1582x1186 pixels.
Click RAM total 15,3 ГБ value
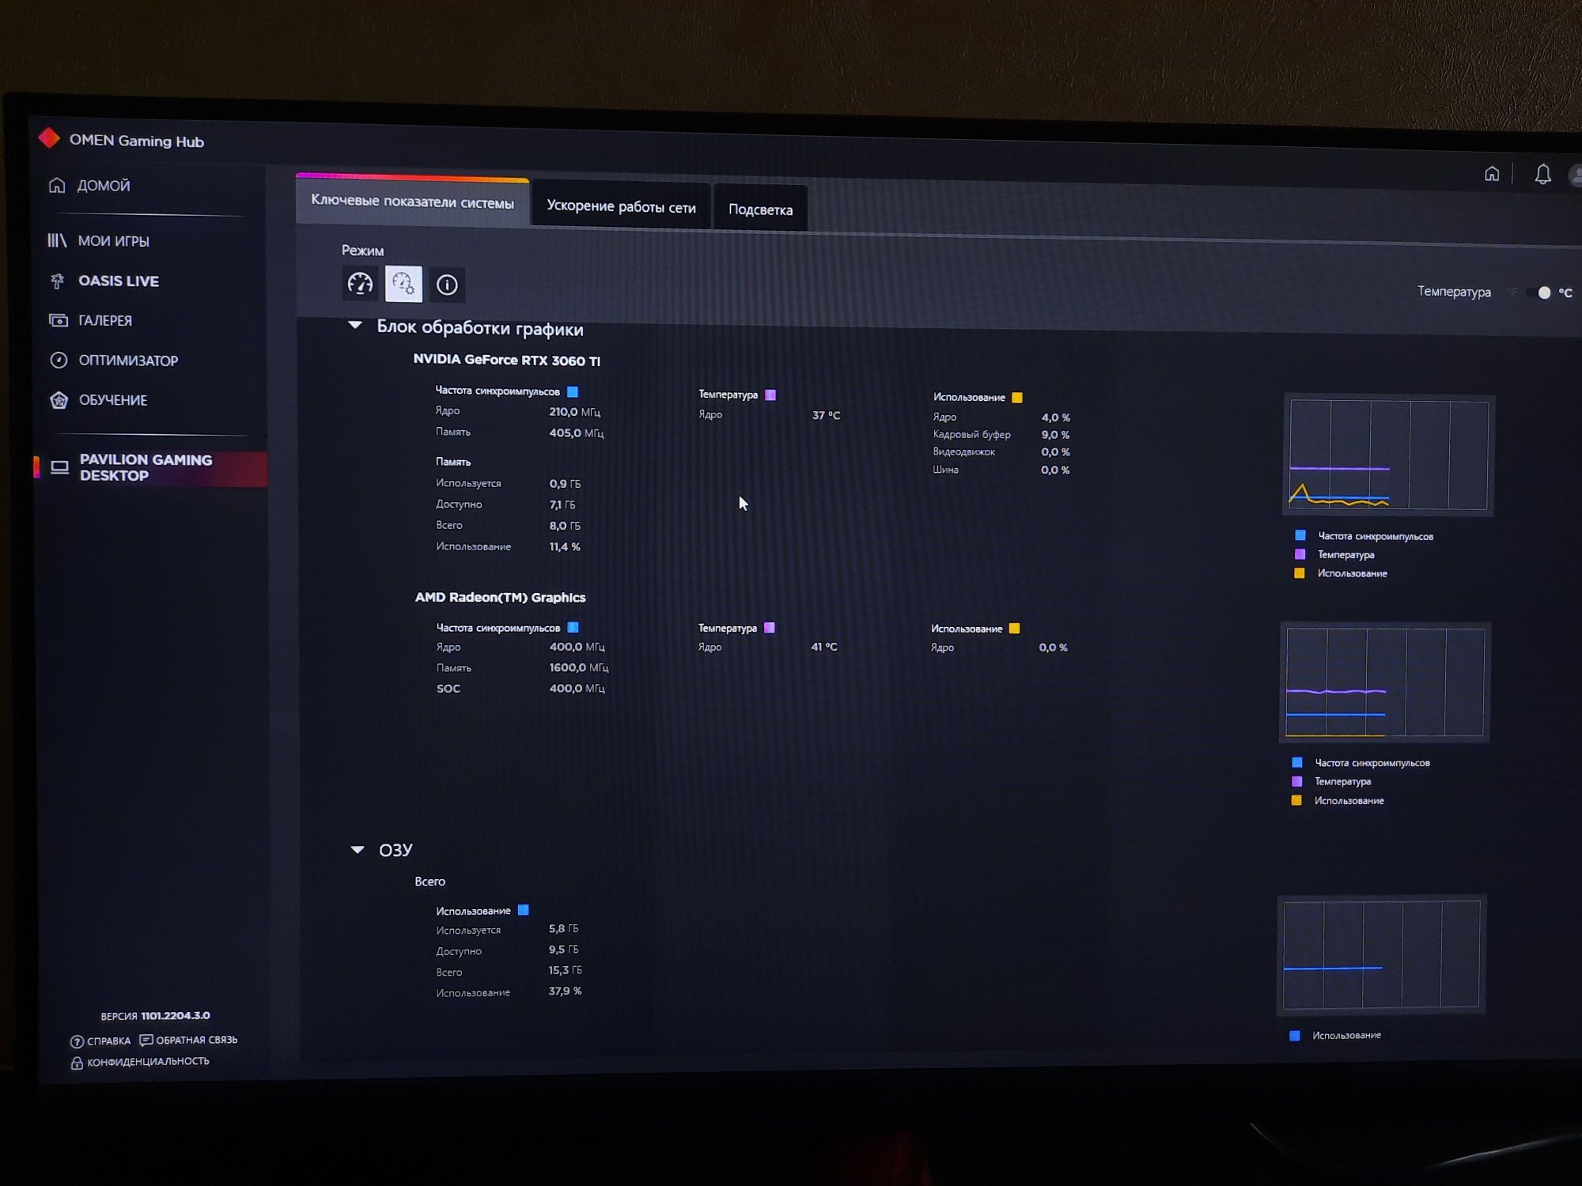coord(565,970)
